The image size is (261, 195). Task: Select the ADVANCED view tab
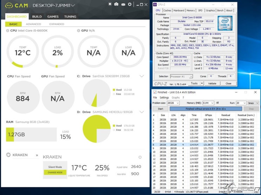click(x=33, y=24)
